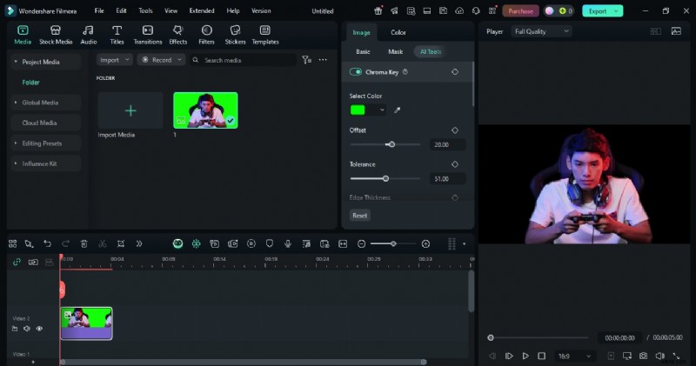Select the Basic sub-tab
The image size is (696, 366).
click(x=363, y=52)
